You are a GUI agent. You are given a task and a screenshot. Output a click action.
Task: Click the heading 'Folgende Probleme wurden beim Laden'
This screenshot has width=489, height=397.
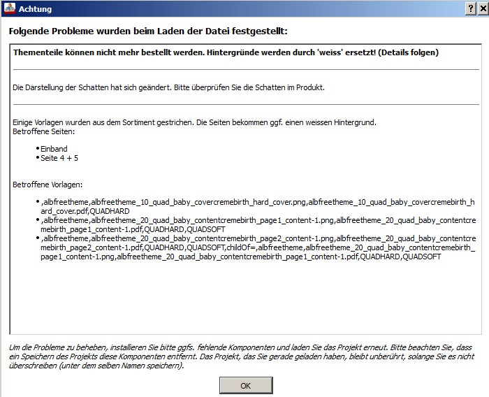[x=148, y=31]
